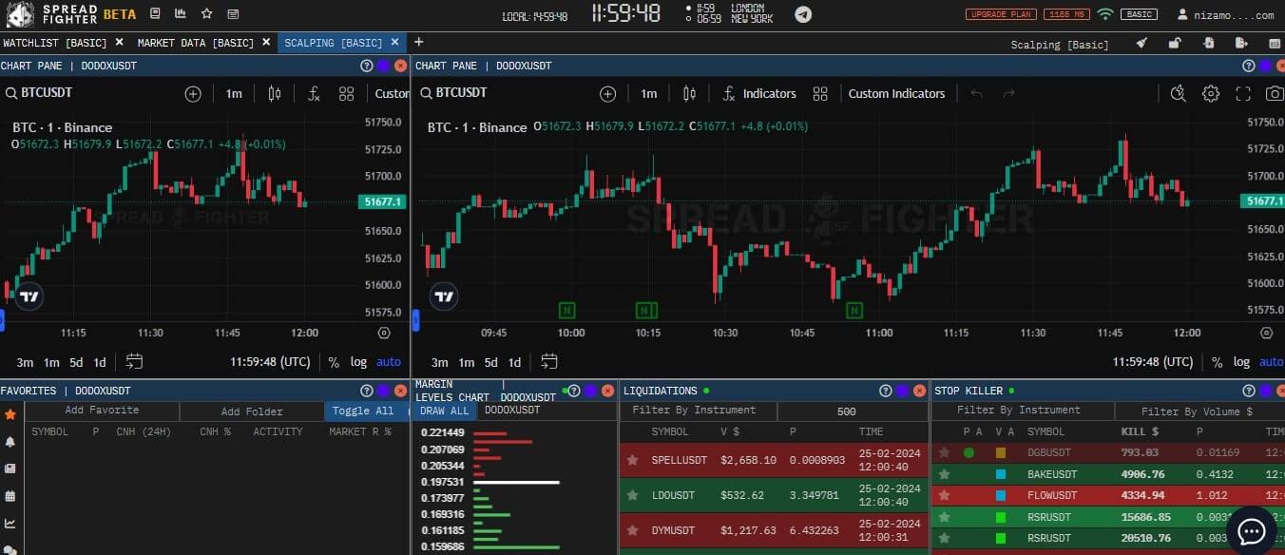
Task: Star the SPELLUSDT liquidation row
Action: [632, 460]
